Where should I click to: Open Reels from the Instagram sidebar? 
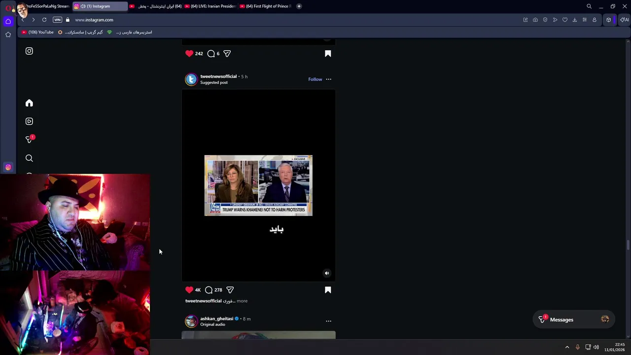[x=29, y=121]
